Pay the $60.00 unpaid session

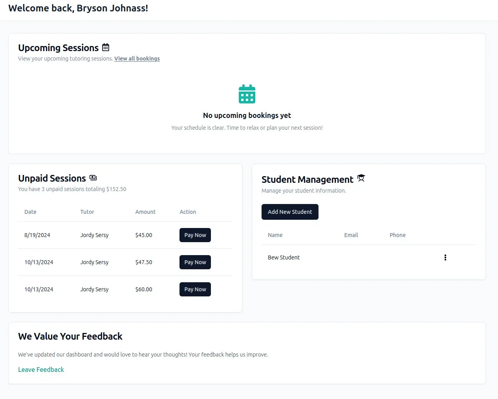(195, 289)
